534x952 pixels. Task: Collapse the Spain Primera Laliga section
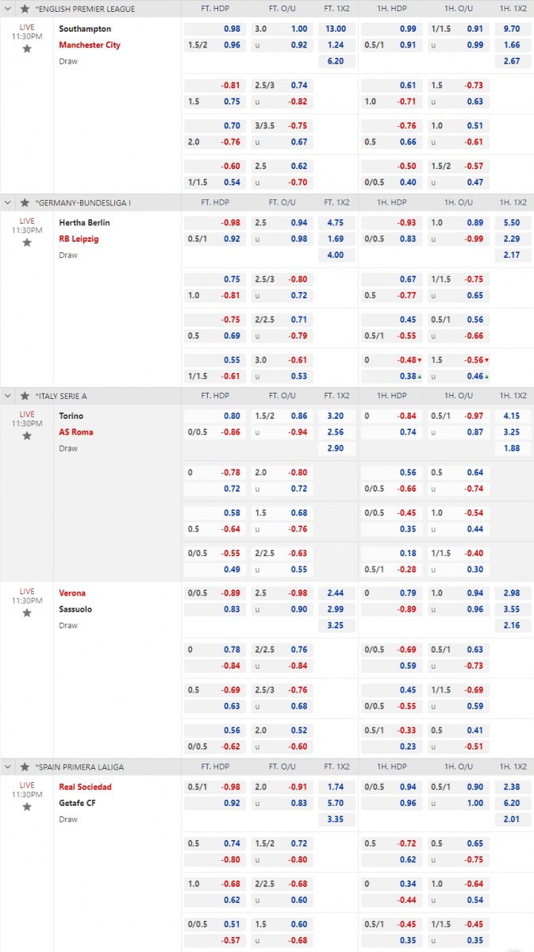[x=9, y=767]
